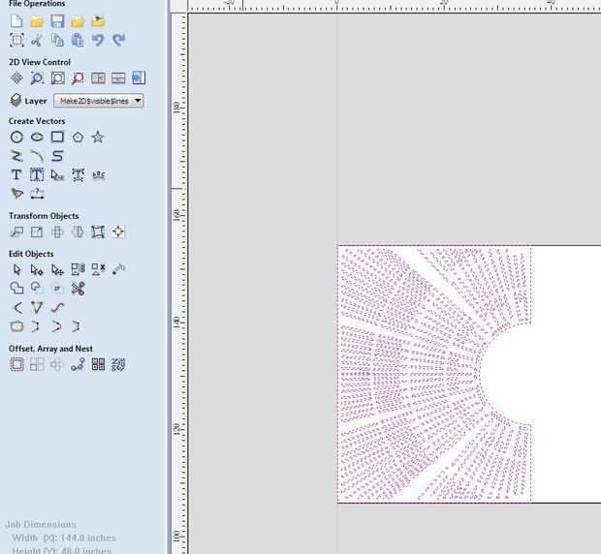Undo the last action

tap(98, 40)
